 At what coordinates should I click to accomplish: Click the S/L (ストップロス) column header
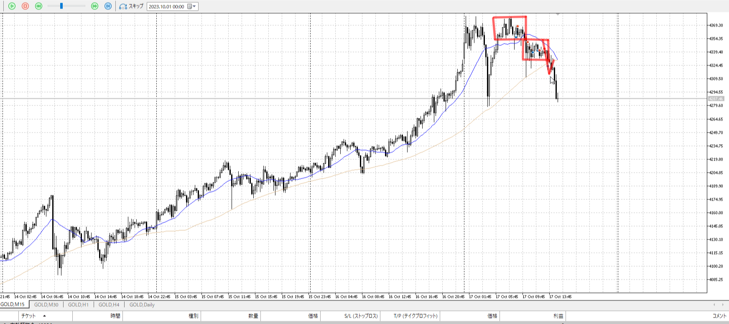[361, 316]
